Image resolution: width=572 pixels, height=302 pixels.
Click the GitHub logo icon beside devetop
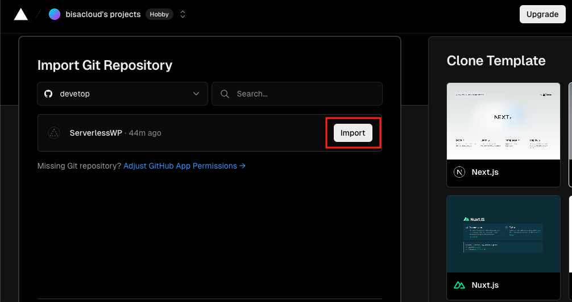pos(48,94)
